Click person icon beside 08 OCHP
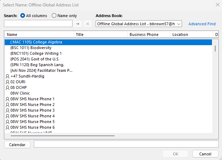The image size is (222, 160). 7,87
